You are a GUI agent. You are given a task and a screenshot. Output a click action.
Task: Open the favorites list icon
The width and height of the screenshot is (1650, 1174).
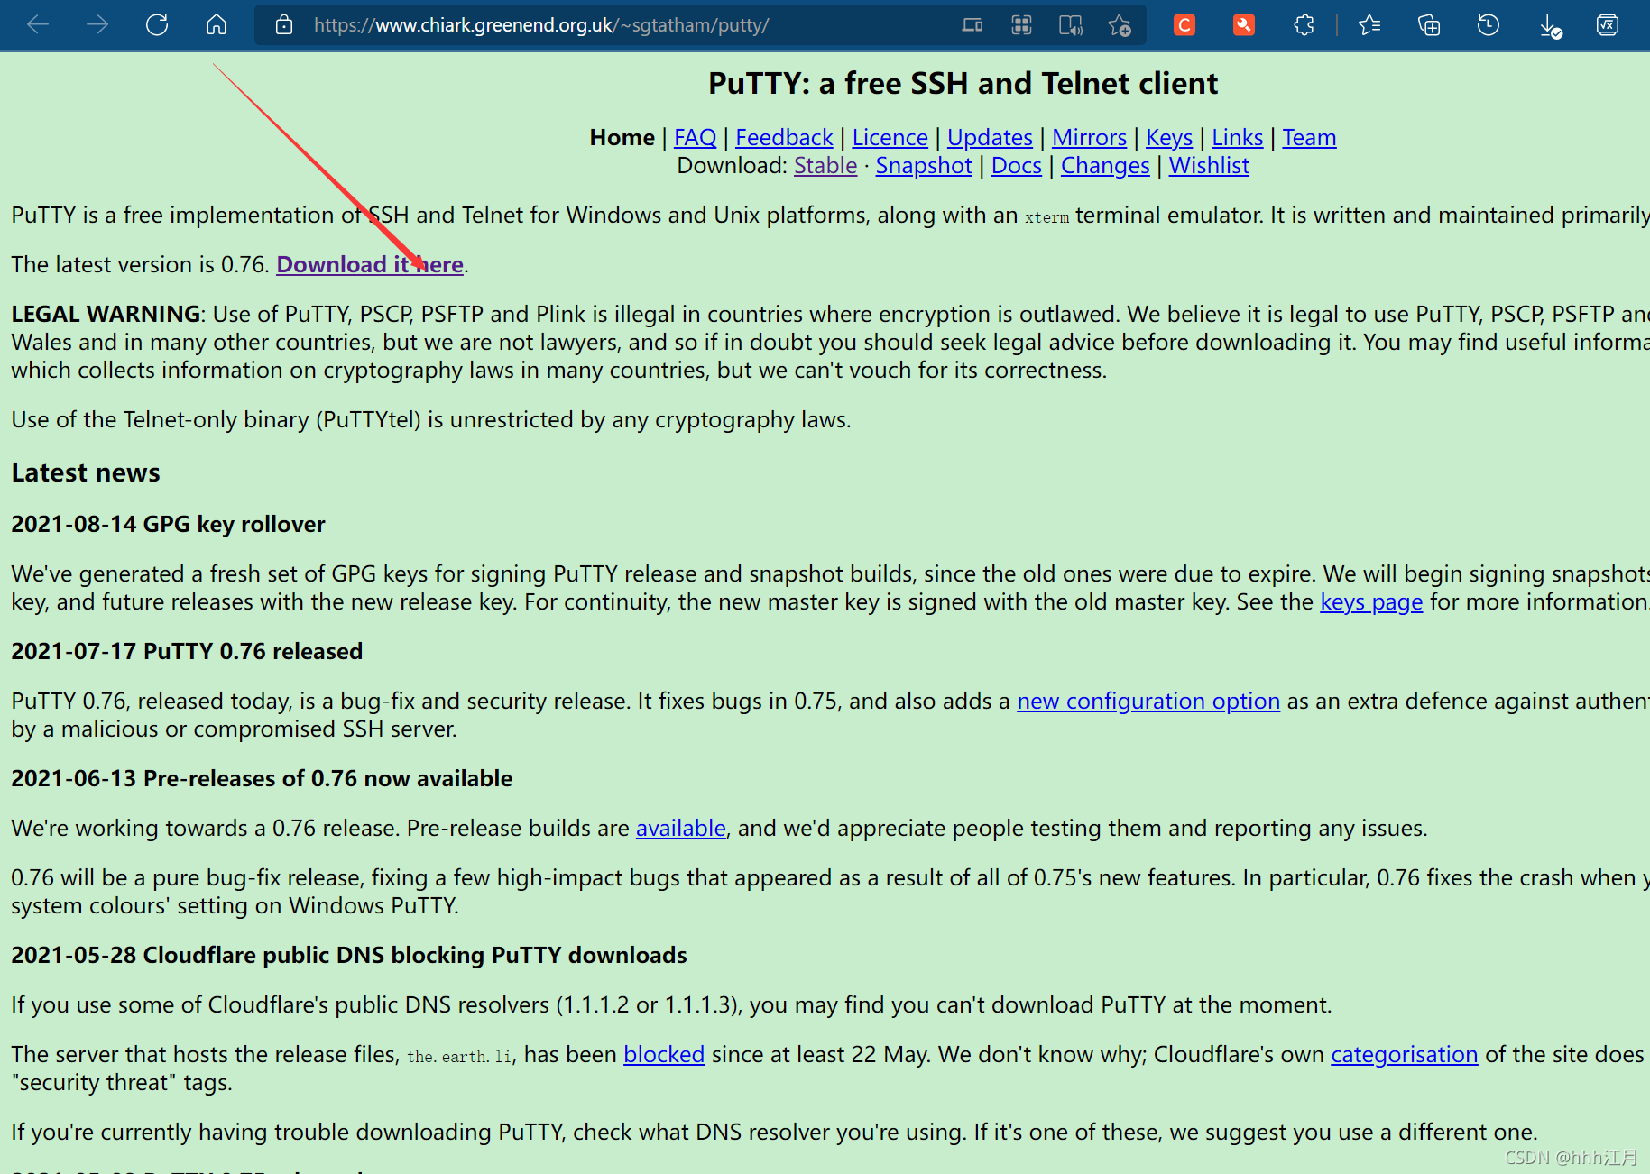[x=1369, y=25]
